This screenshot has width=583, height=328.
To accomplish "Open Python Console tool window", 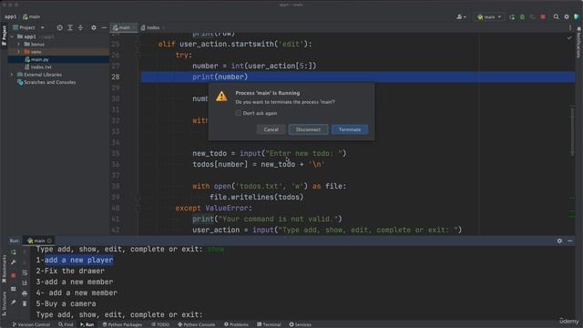I will [197, 324].
